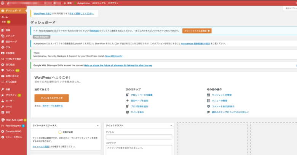Image resolution: width=297 pixels, height=155 pixels.
Task: Open the JINマニュアル admin bar item
Action: point(99,3)
